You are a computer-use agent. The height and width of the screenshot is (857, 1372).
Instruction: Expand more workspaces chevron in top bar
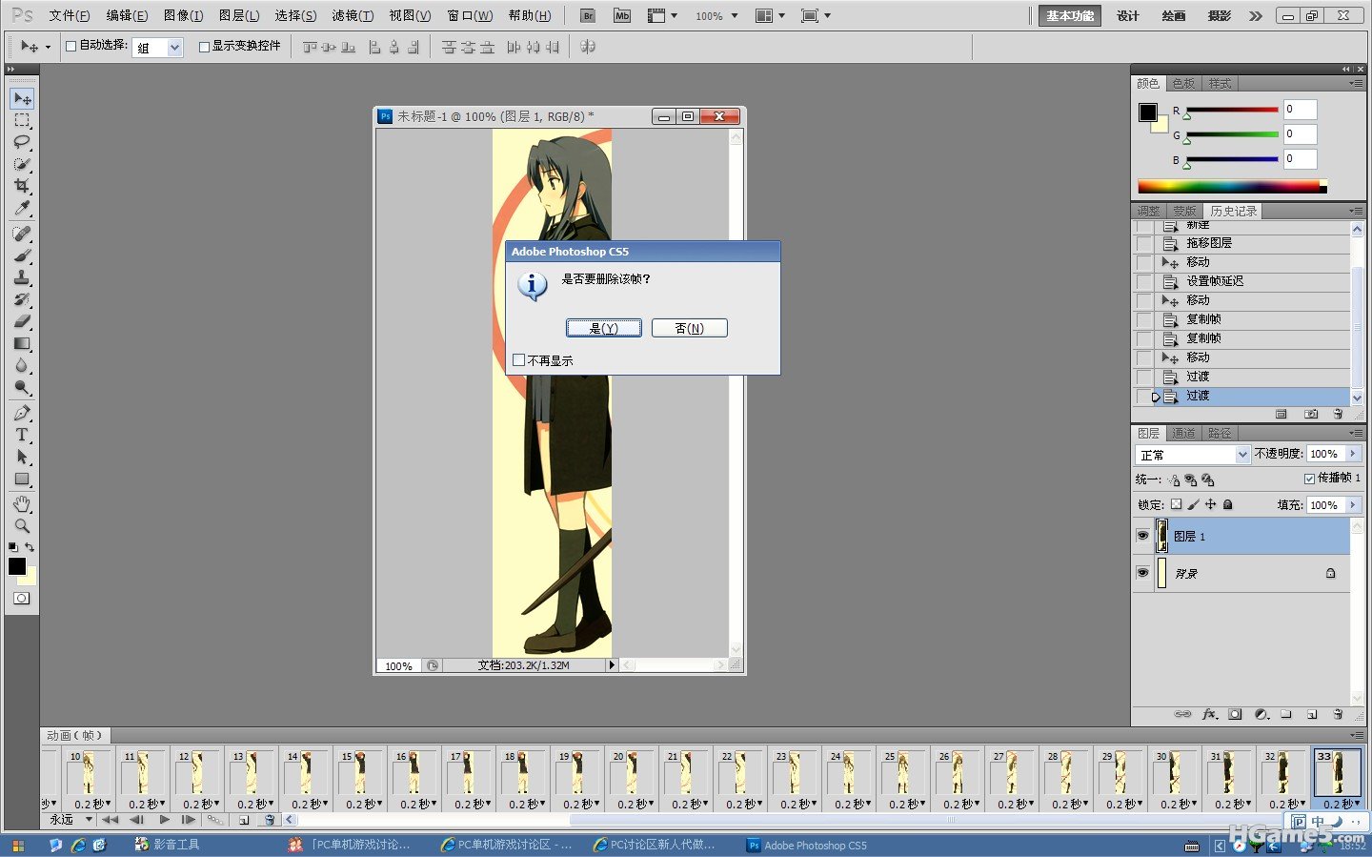pos(1256,16)
